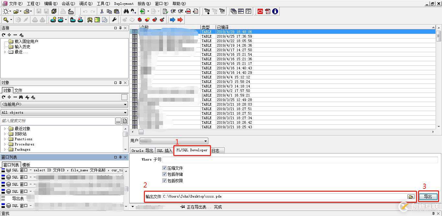Viewport: 442px width, 216px height.
Task: Click the Print icon in the toolbar
Action: (x=63, y=11)
